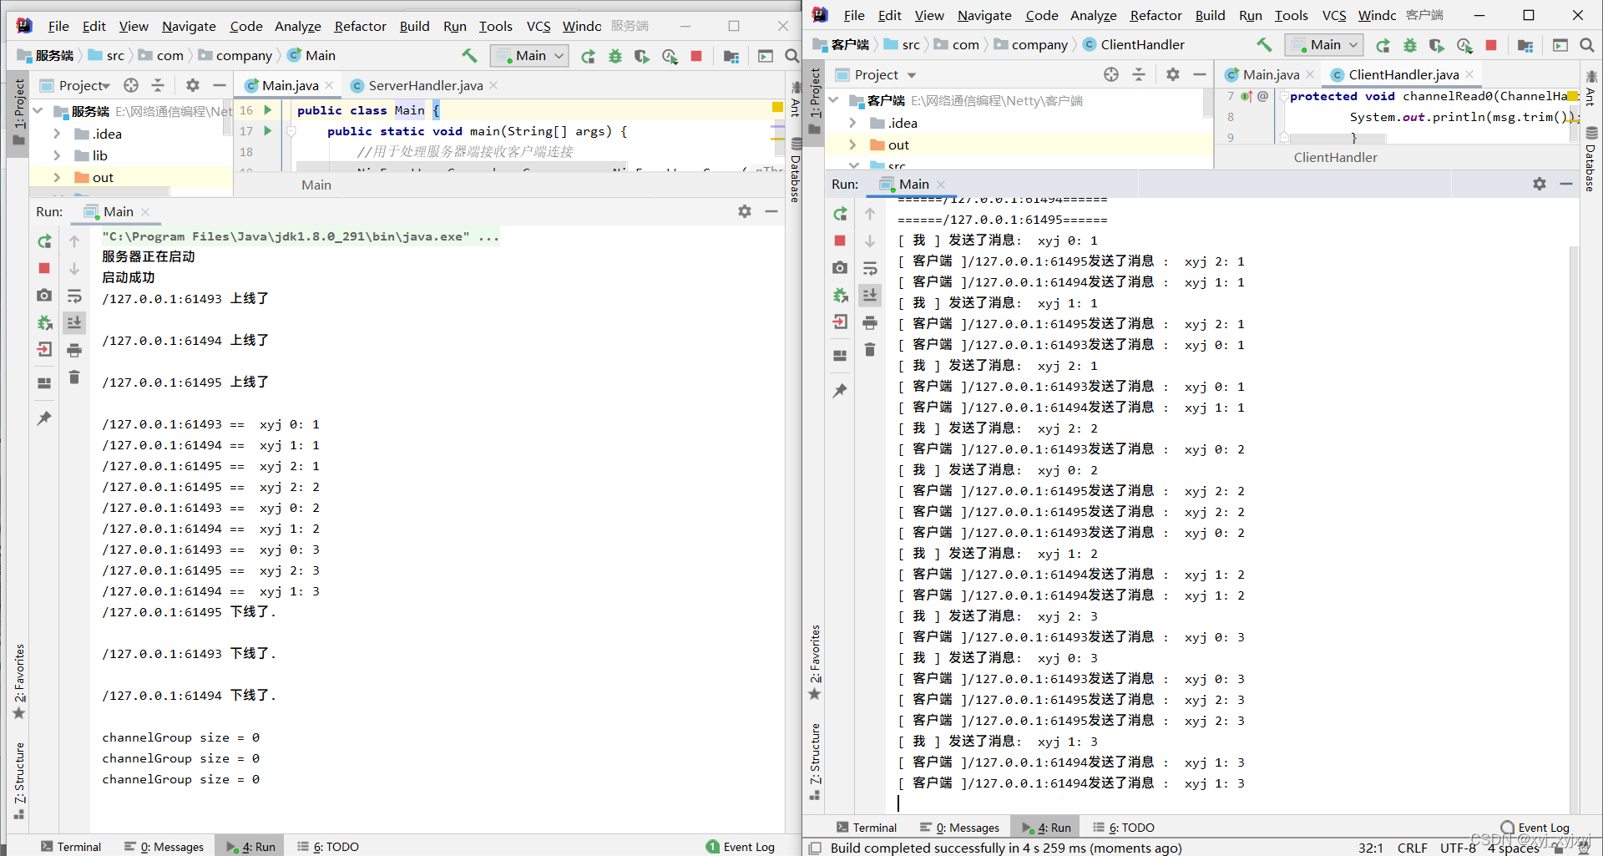
Task: Expand out folder in server project tree
Action: (57, 177)
